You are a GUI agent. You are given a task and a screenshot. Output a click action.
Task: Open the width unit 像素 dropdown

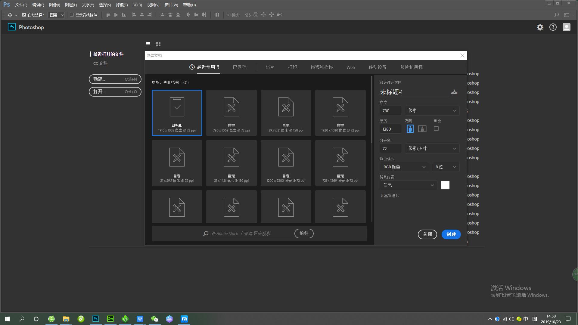pyautogui.click(x=432, y=111)
